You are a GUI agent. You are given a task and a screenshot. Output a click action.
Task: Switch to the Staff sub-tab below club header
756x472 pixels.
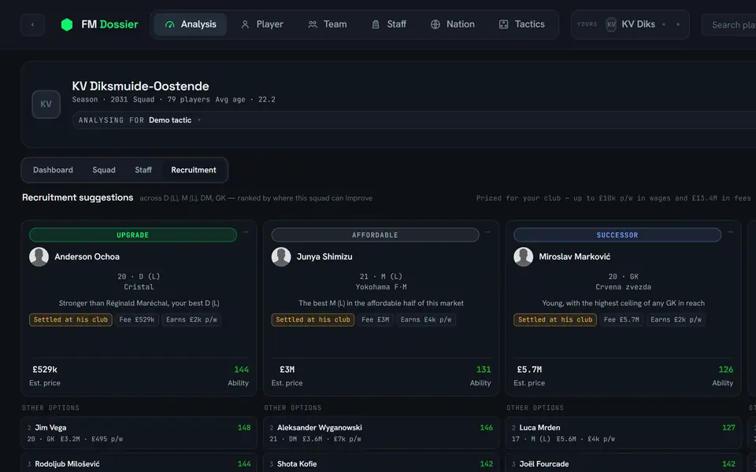(x=143, y=170)
